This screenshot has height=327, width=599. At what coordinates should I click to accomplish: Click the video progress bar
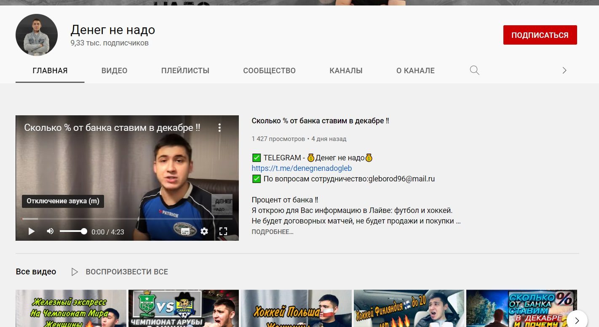click(127, 219)
